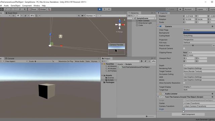Change the camera Background color swatch
The image size is (215, 121).
(x=199, y=33)
